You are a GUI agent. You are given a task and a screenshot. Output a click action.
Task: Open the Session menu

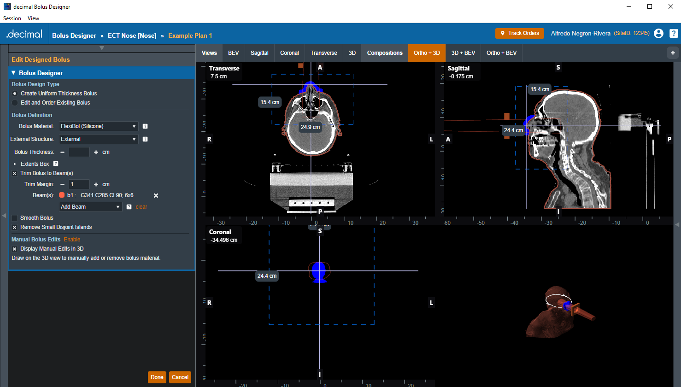pyautogui.click(x=12, y=18)
